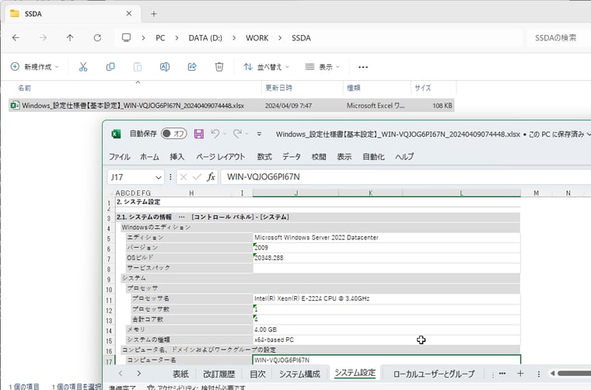The height and width of the screenshot is (390, 591).
Task: Open the 挿入 ribbon tab
Action: tap(177, 157)
